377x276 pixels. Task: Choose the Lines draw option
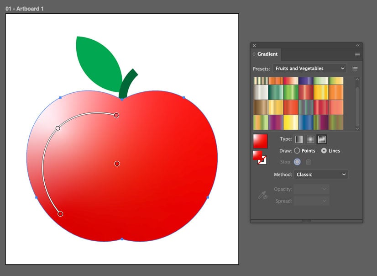pos(324,151)
